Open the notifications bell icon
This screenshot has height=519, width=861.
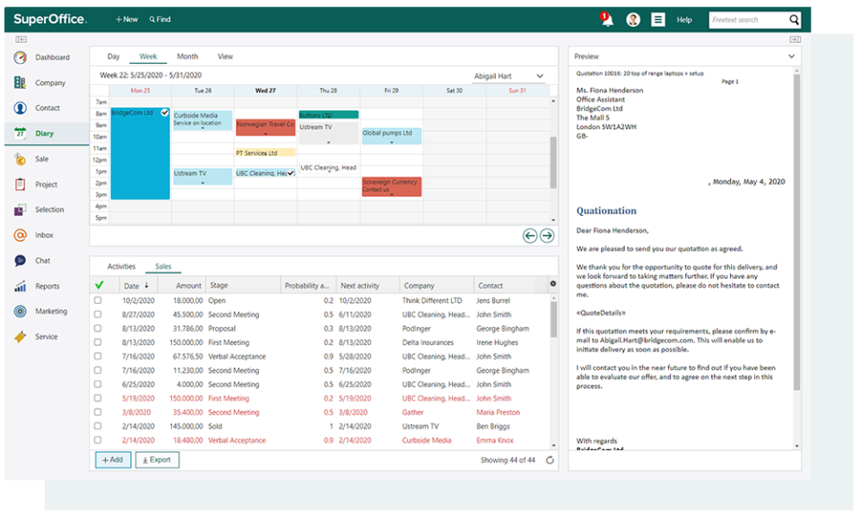(607, 20)
